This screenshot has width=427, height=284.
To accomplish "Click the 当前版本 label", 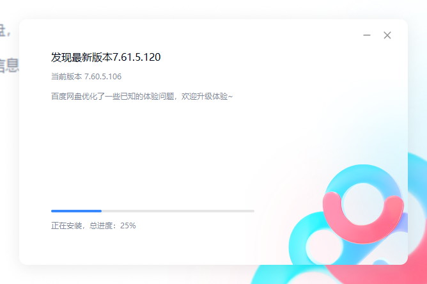I will 66,76.
